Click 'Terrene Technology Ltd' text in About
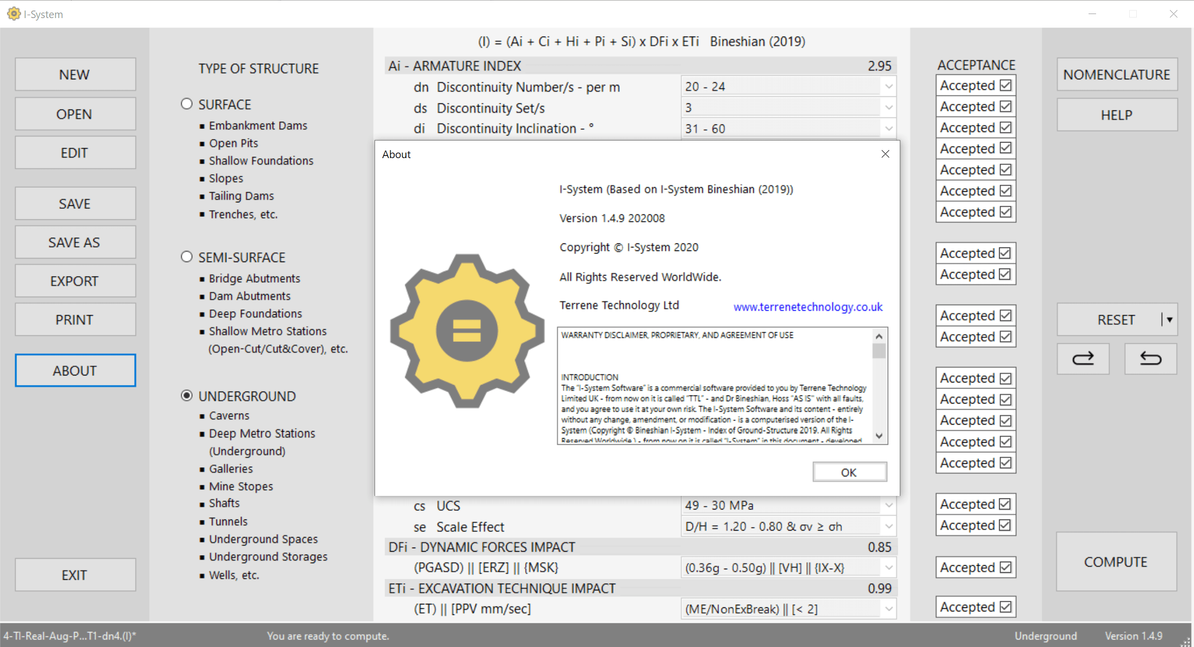The width and height of the screenshot is (1194, 647). click(619, 305)
